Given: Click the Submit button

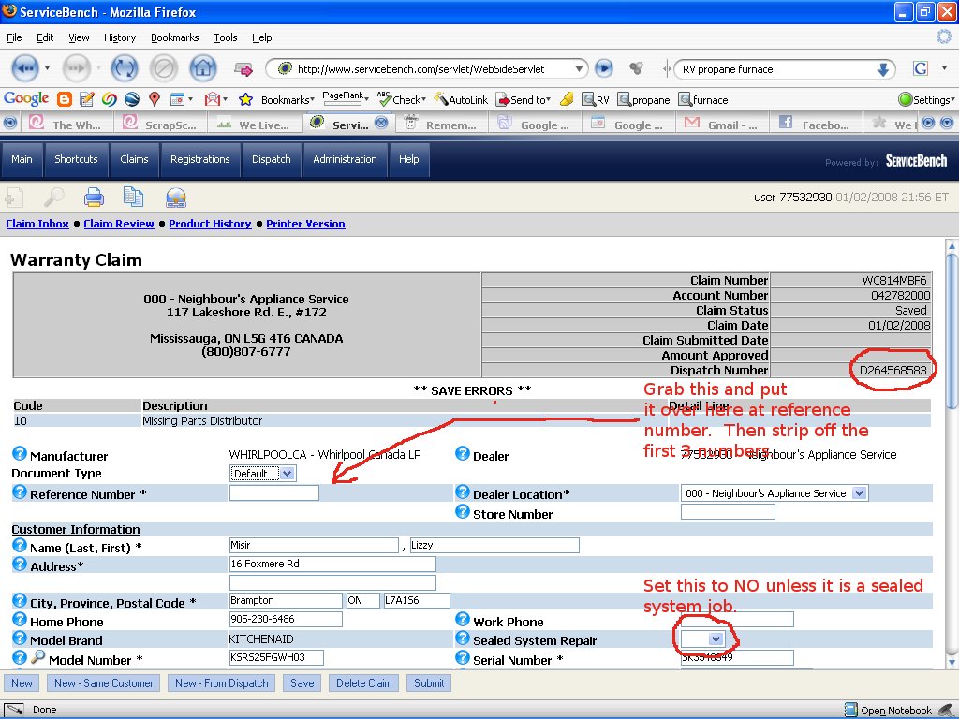Looking at the screenshot, I should 429,682.
